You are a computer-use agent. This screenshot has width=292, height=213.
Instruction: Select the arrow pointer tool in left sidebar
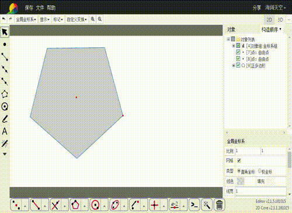tap(5, 32)
